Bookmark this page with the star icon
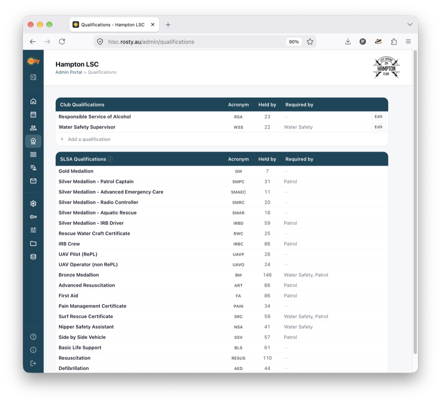This screenshot has height=403, width=441. click(310, 42)
